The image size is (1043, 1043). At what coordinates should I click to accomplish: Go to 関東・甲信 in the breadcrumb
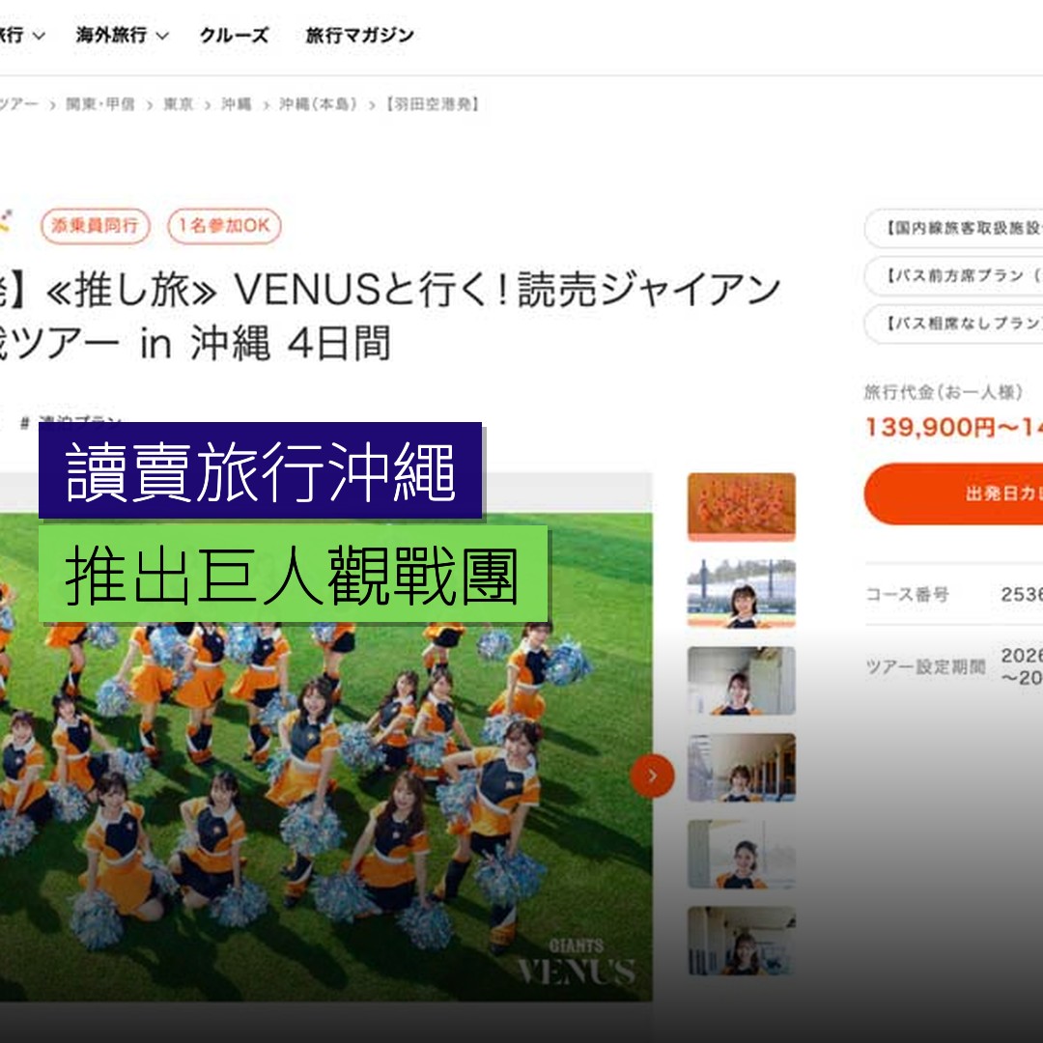(x=99, y=104)
